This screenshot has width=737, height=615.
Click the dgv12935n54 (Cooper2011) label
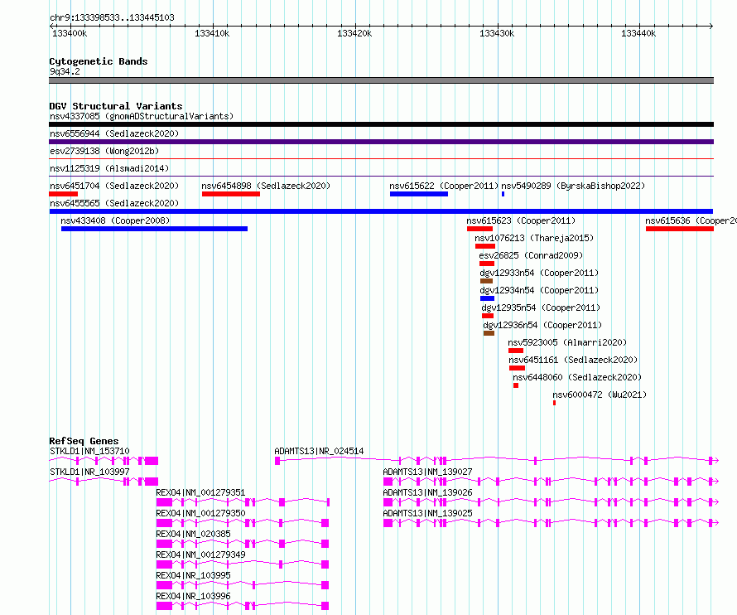[x=541, y=307]
